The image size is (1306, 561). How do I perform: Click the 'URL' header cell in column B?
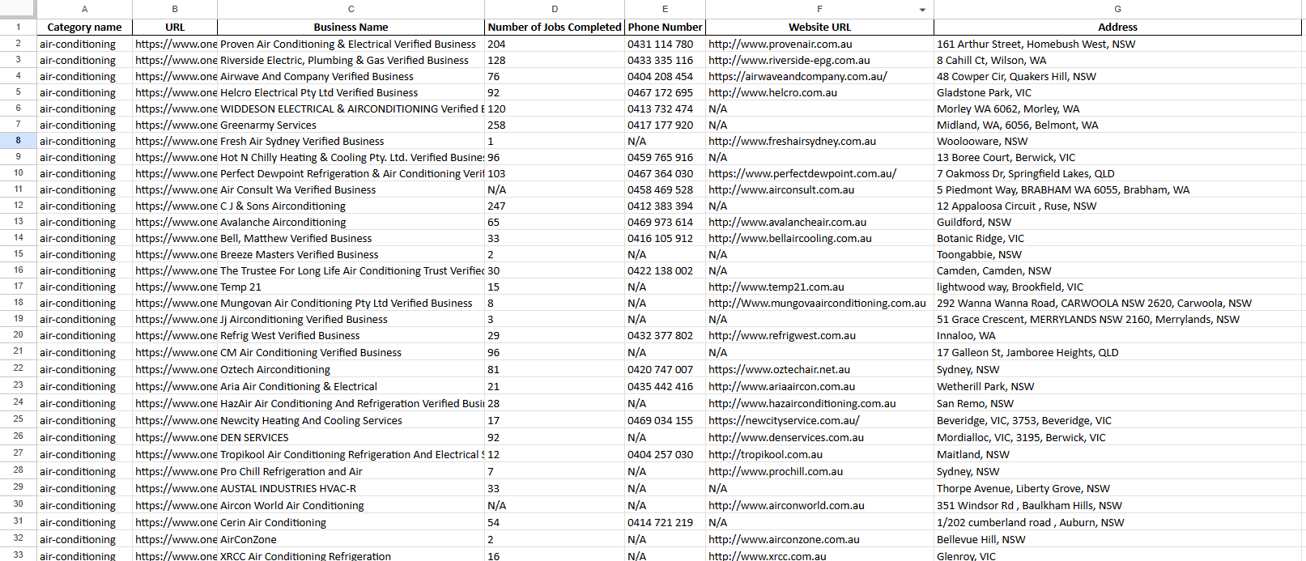175,27
